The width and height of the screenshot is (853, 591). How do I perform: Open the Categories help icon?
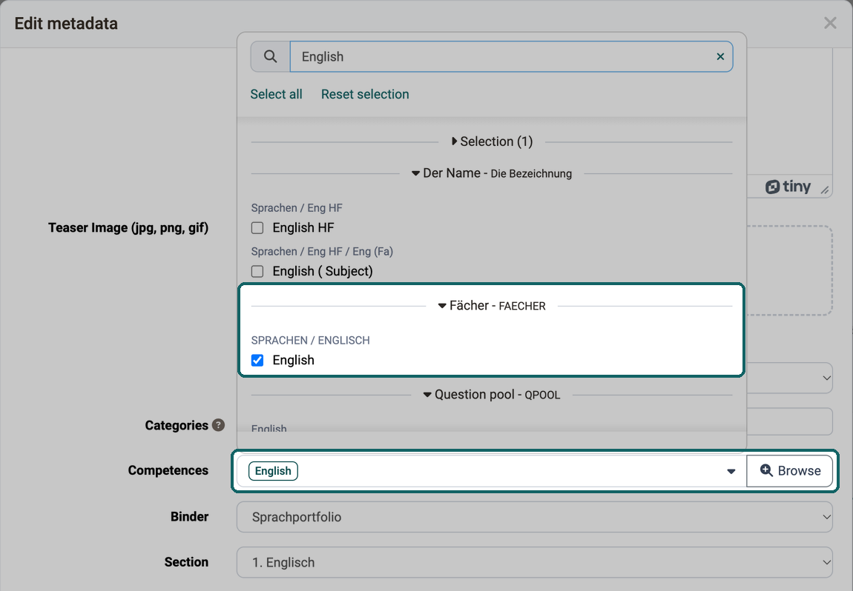pyautogui.click(x=218, y=425)
